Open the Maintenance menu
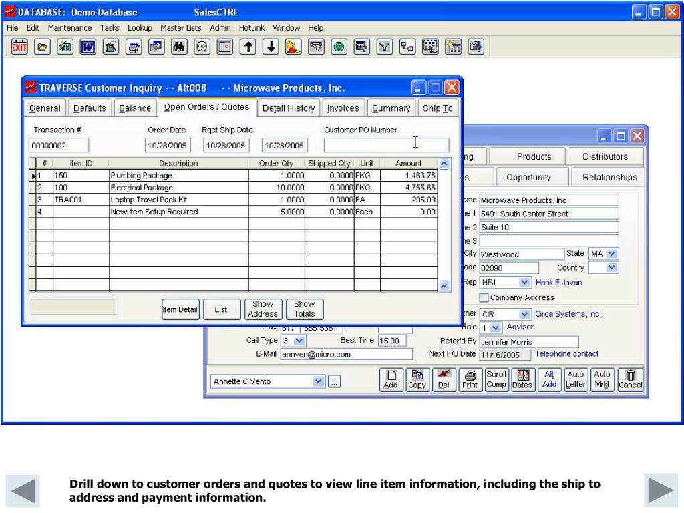Viewport: 684px width, 513px height. (69, 28)
